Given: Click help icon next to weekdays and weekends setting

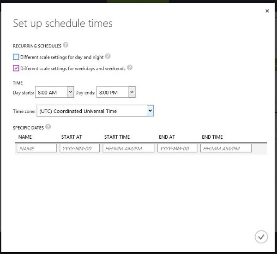Looking at the screenshot, I should [130, 68].
